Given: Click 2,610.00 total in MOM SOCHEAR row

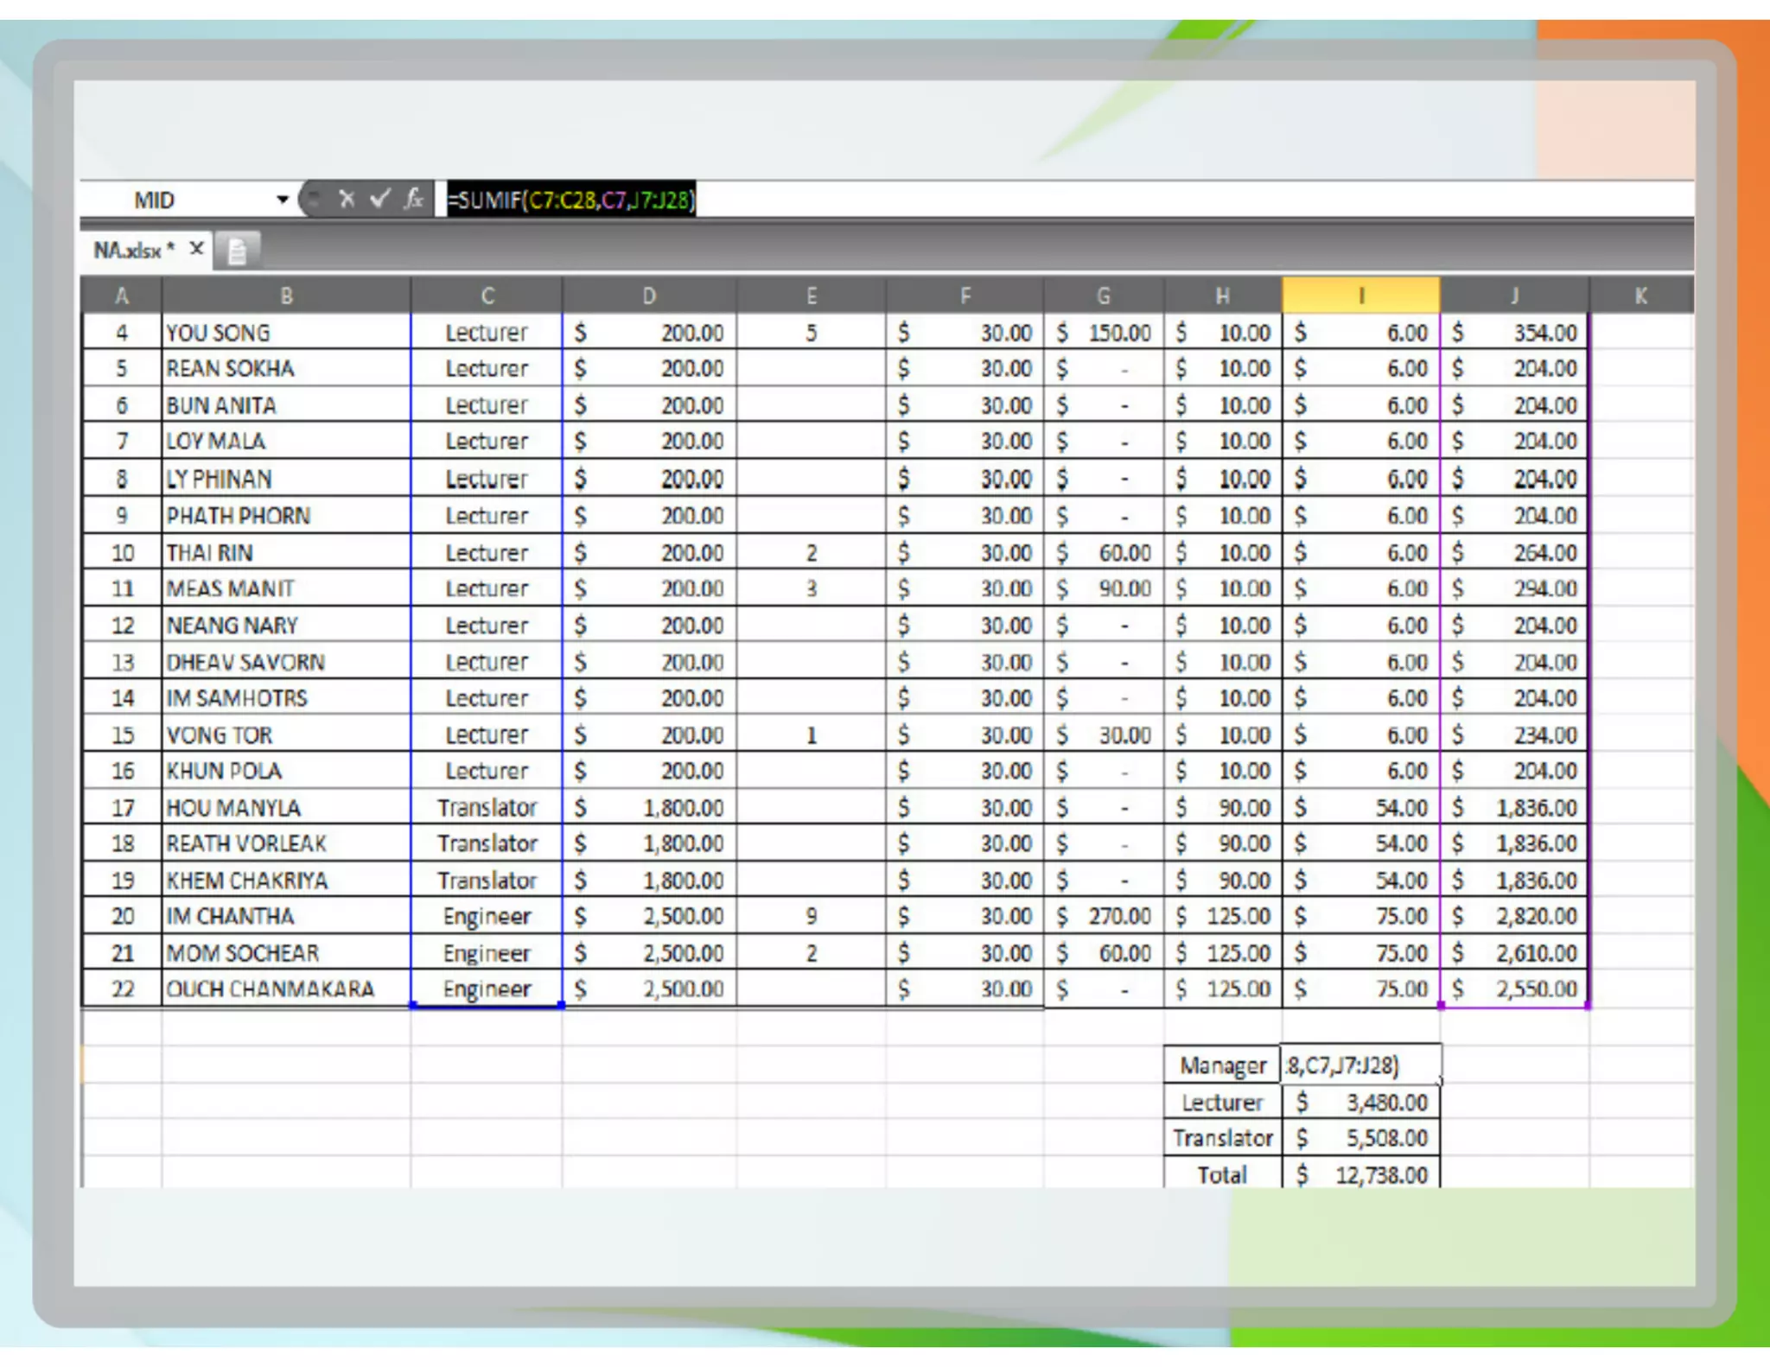Looking at the screenshot, I should point(1515,953).
